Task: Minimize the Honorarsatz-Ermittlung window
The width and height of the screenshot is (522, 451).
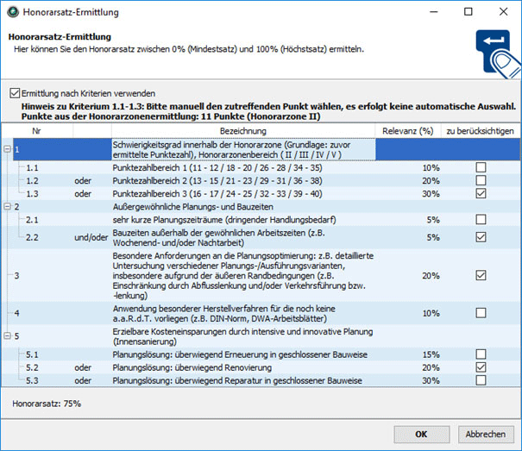Action: pos(434,12)
